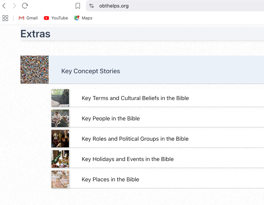Open Key Holidays and Events in the Bible

pyautogui.click(x=128, y=159)
